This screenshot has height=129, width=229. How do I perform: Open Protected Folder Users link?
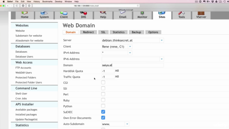[x=29, y=82]
